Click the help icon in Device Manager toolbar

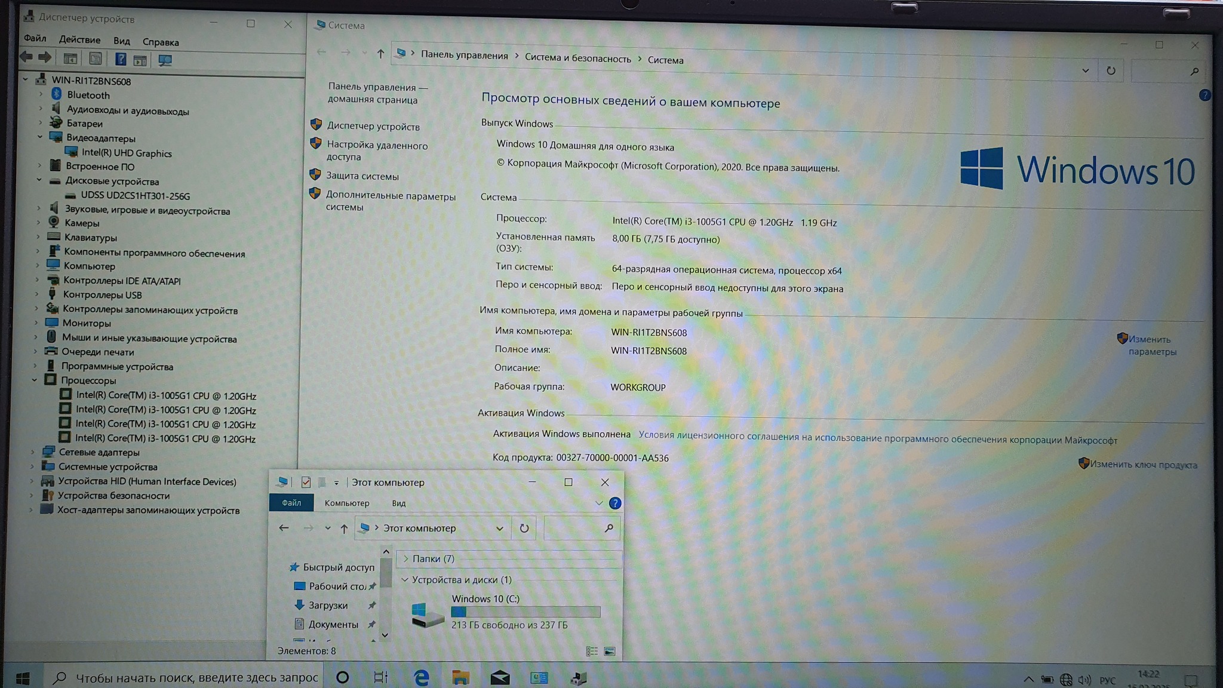tap(121, 59)
